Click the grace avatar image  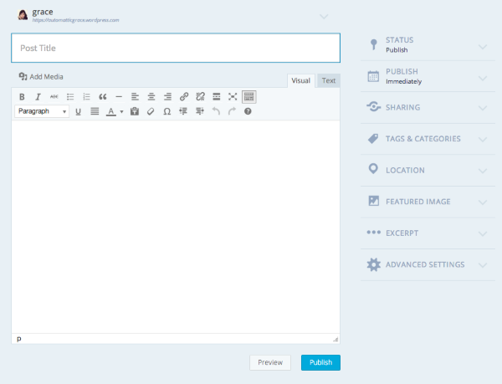(x=23, y=15)
